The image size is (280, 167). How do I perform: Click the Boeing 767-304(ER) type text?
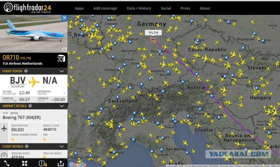pos(21,118)
